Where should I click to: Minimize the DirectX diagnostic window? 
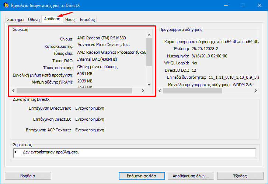[226, 5]
